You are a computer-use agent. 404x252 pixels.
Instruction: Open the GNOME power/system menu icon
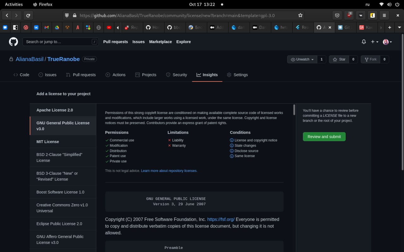click(397, 4)
